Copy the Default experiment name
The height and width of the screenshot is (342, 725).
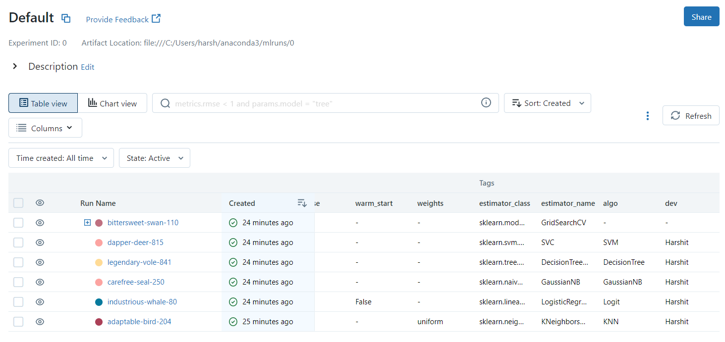click(x=66, y=17)
